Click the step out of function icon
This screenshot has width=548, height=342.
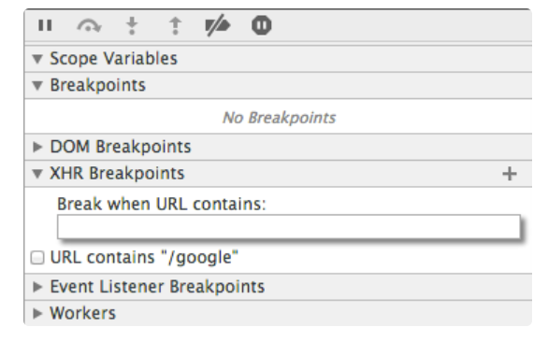(176, 25)
